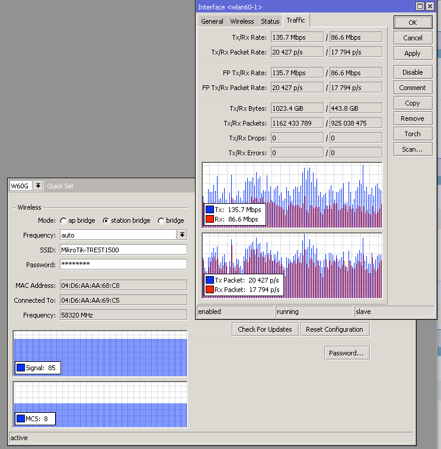Open the Frequency auto dropdown arrow
Image resolution: width=441 pixels, height=449 pixels.
[182, 235]
